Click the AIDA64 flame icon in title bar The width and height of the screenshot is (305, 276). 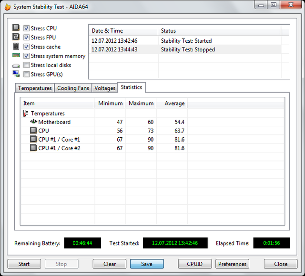pos(8,7)
